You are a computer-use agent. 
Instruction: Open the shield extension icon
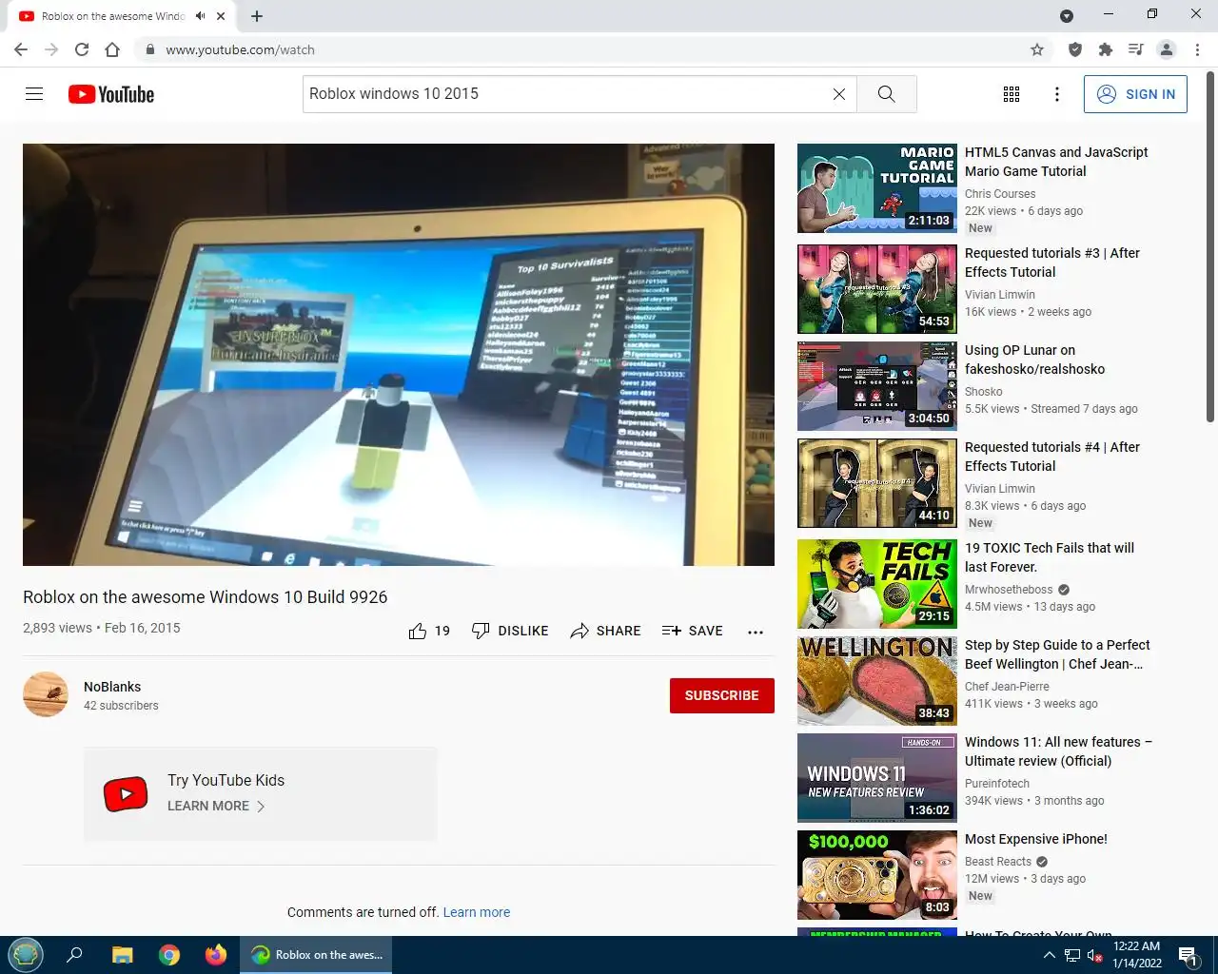pos(1074,49)
